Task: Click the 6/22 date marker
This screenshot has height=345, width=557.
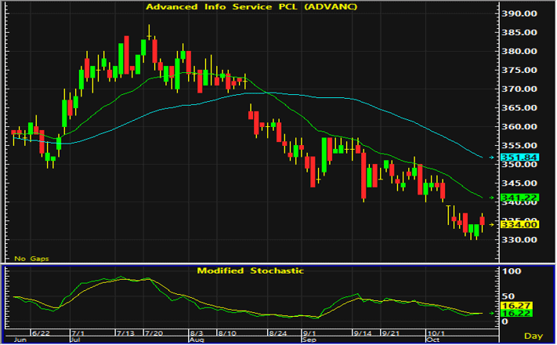Action: [x=41, y=333]
